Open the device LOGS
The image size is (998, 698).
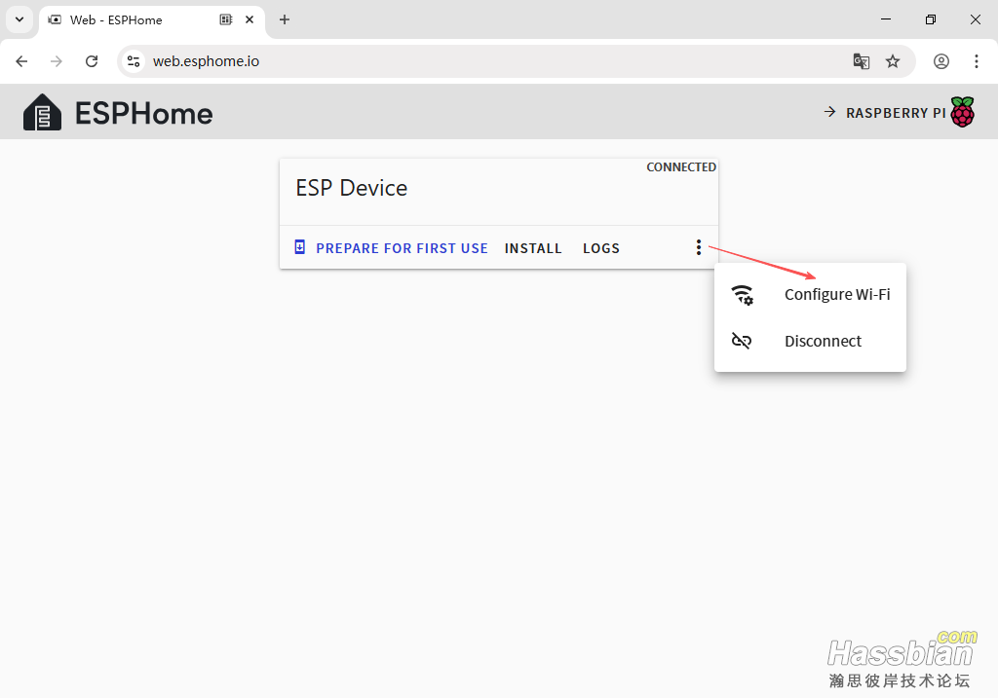coord(601,248)
